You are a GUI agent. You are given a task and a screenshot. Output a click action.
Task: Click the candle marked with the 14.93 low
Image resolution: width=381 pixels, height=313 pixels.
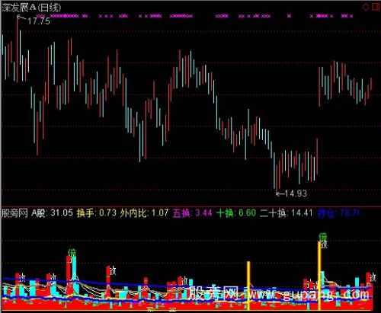pyautogui.click(x=277, y=179)
